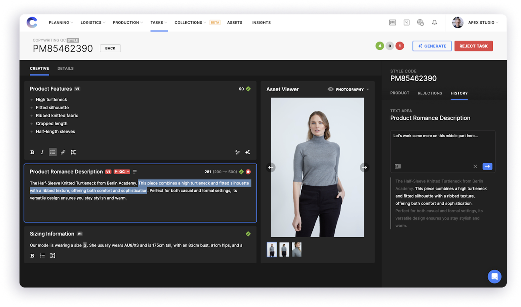Toggle italic in Product Features toolbar
This screenshot has width=521, height=307.
coord(42,152)
